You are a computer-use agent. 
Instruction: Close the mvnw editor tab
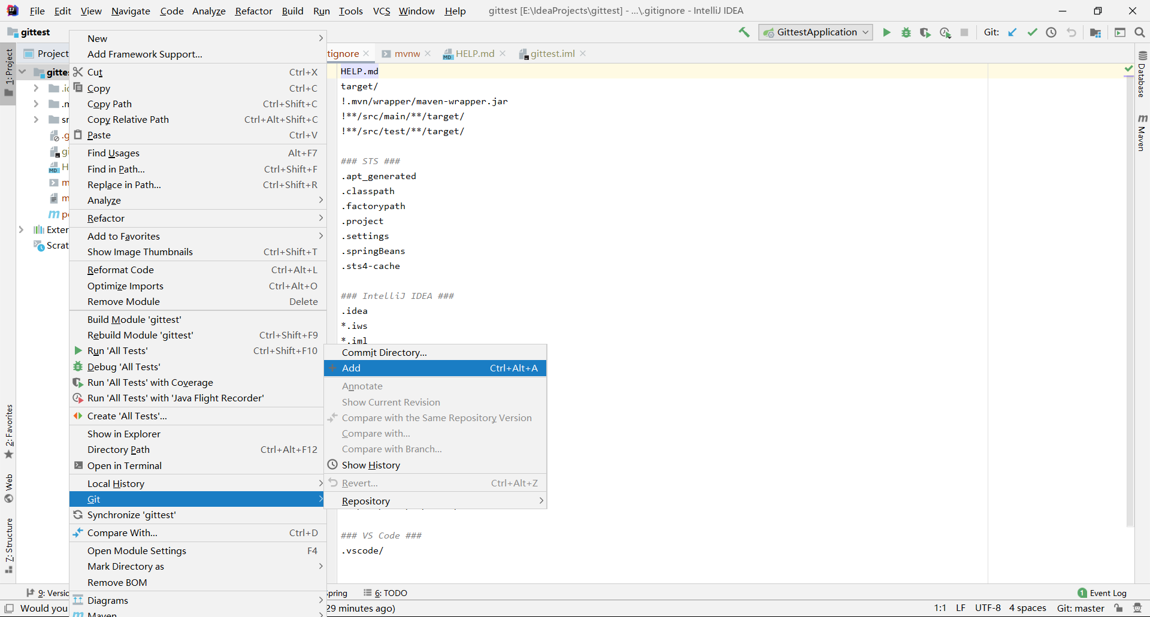428,54
